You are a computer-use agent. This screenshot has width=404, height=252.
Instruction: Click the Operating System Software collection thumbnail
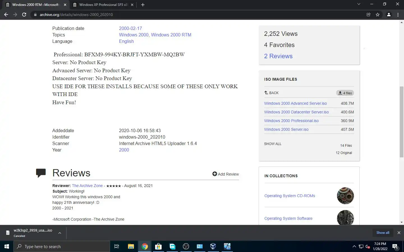(x=345, y=218)
